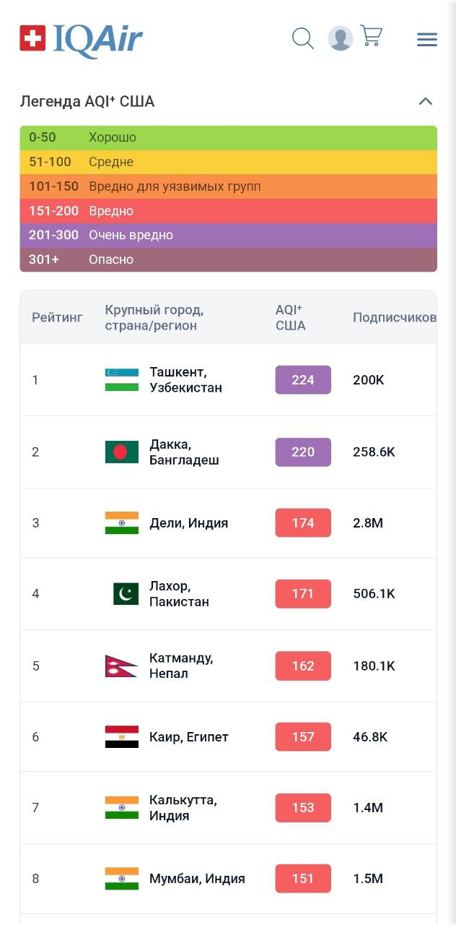Open the shopping cart icon
The height and width of the screenshot is (925, 456).
coord(371,36)
